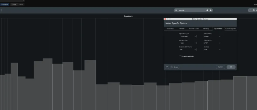Screen dimensions: 257x110
Task: Expand the Overlap percentage dropdown
Action: pos(212,50)
